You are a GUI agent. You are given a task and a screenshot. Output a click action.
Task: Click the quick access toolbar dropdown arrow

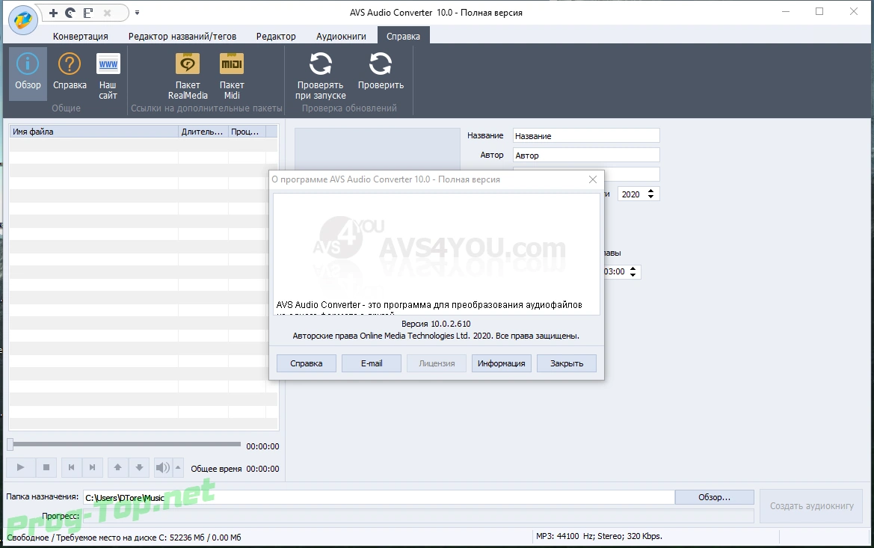[x=137, y=13]
